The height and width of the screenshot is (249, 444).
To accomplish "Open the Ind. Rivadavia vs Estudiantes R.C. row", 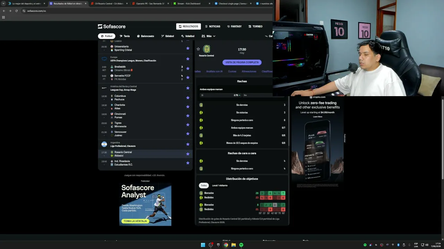I will click(145, 163).
